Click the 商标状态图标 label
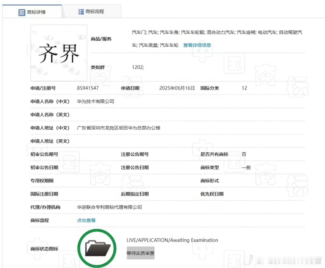This screenshot has height=268, width=325. coord(44,249)
